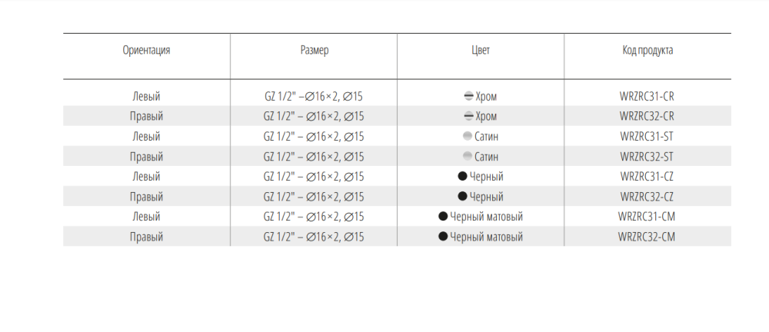Click product code WRZRC31-CZ
Image resolution: width=769 pixels, height=332 pixels.
point(647,177)
